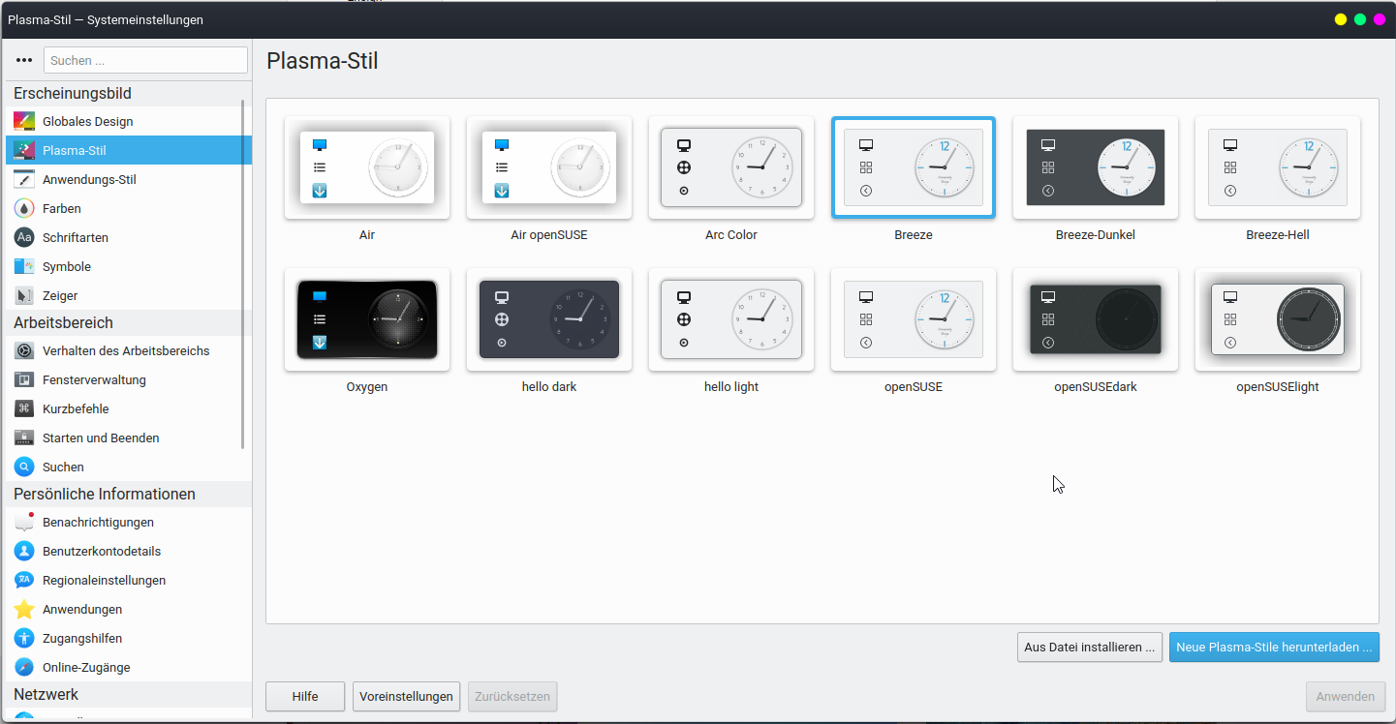
Task: Select the Air plasma style thumbnail
Action: pos(367,167)
